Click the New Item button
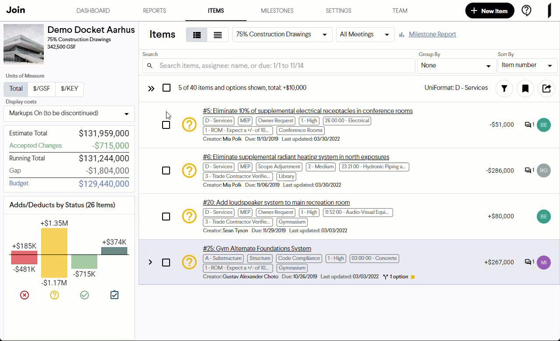This screenshot has width=560, height=341. click(x=489, y=11)
